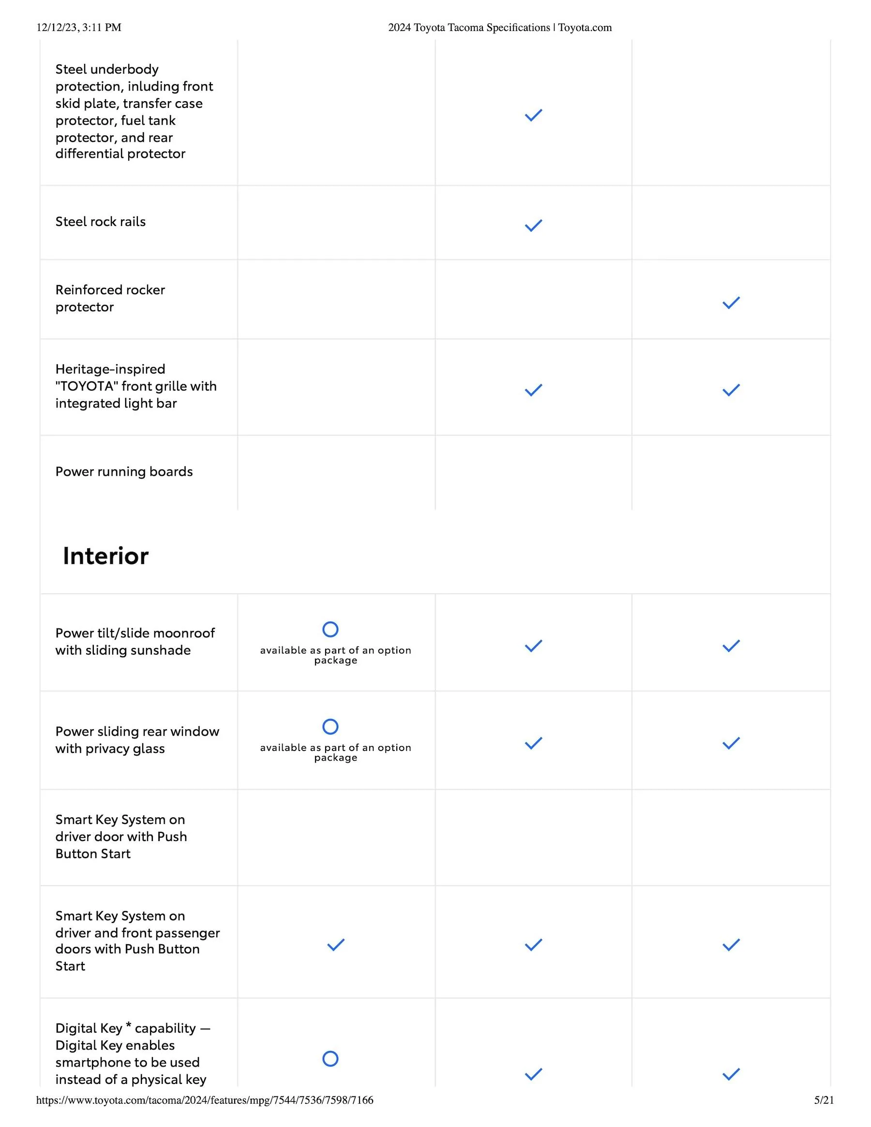
Task: Click middle checkmark in Heritage-inspired grille row
Action: [533, 390]
